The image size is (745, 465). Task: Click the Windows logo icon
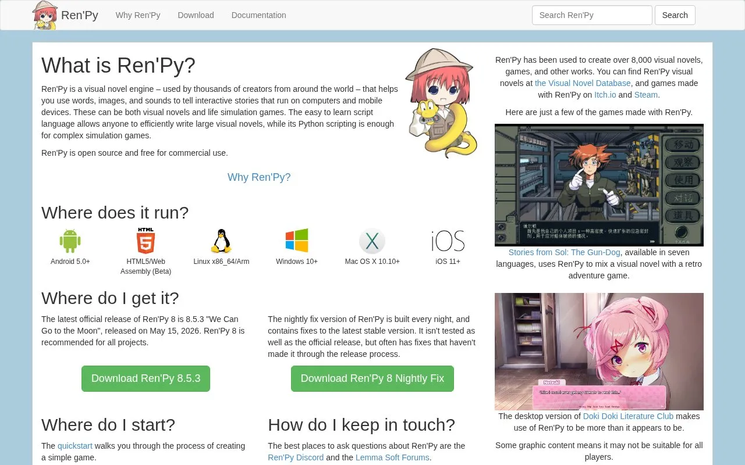pyautogui.click(x=297, y=241)
